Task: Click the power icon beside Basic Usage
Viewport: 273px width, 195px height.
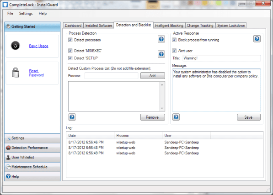Action: click(16, 46)
